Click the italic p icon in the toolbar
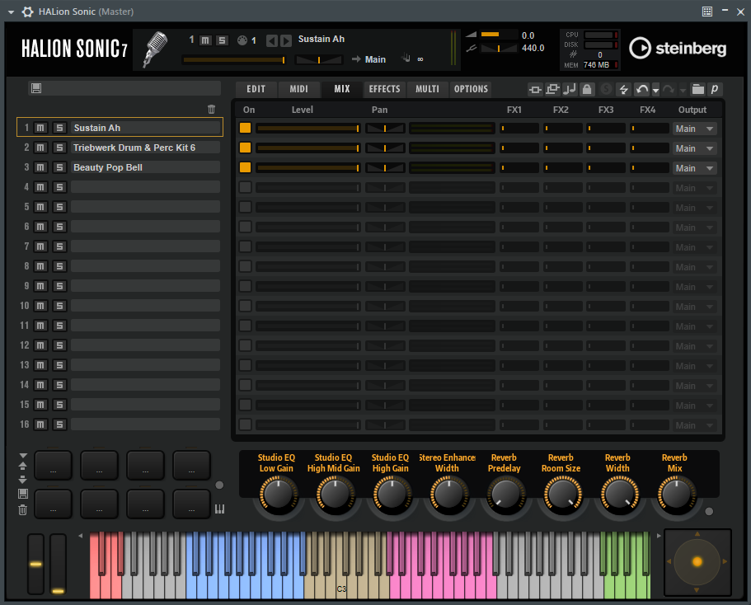The width and height of the screenshot is (751, 605). point(715,89)
